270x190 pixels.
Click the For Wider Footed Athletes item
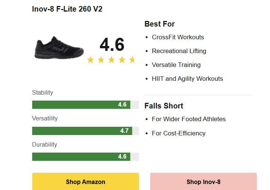(x=189, y=119)
